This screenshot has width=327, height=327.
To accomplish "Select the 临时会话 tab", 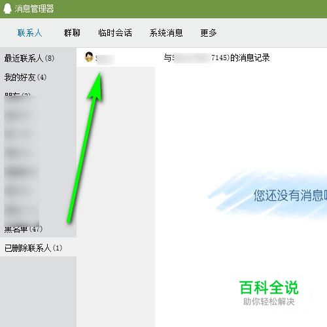I will pos(115,33).
